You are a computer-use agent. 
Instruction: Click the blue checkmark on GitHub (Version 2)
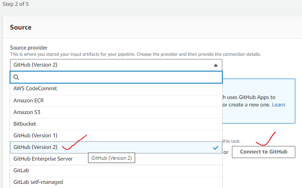(216, 148)
